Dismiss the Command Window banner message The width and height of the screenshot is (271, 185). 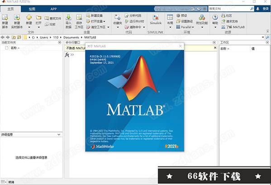[x=215, y=47]
